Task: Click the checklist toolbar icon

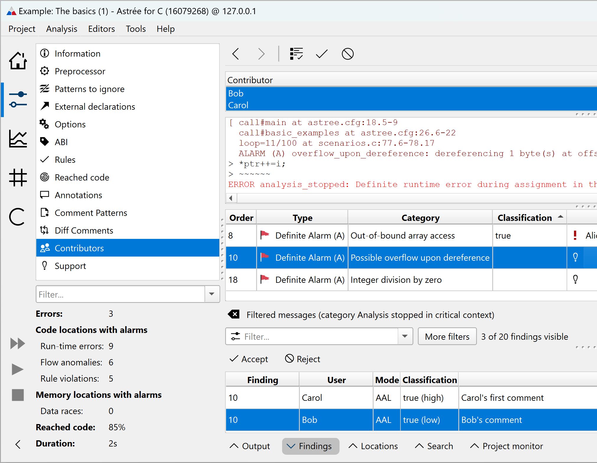Action: point(296,54)
